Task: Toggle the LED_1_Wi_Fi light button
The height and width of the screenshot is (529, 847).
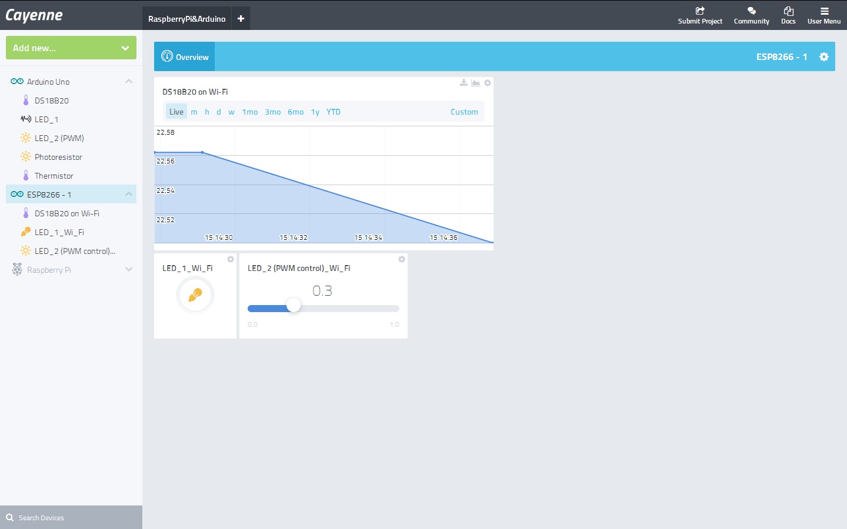Action: (195, 294)
